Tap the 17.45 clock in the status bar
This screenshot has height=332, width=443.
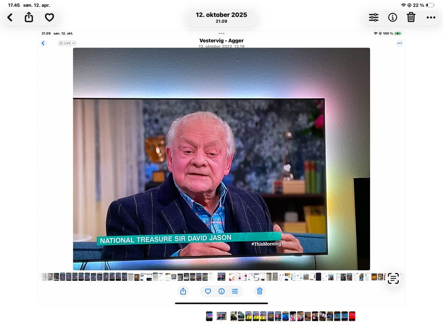pos(14,5)
